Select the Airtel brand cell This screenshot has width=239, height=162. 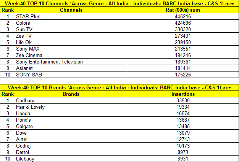pos(71,139)
